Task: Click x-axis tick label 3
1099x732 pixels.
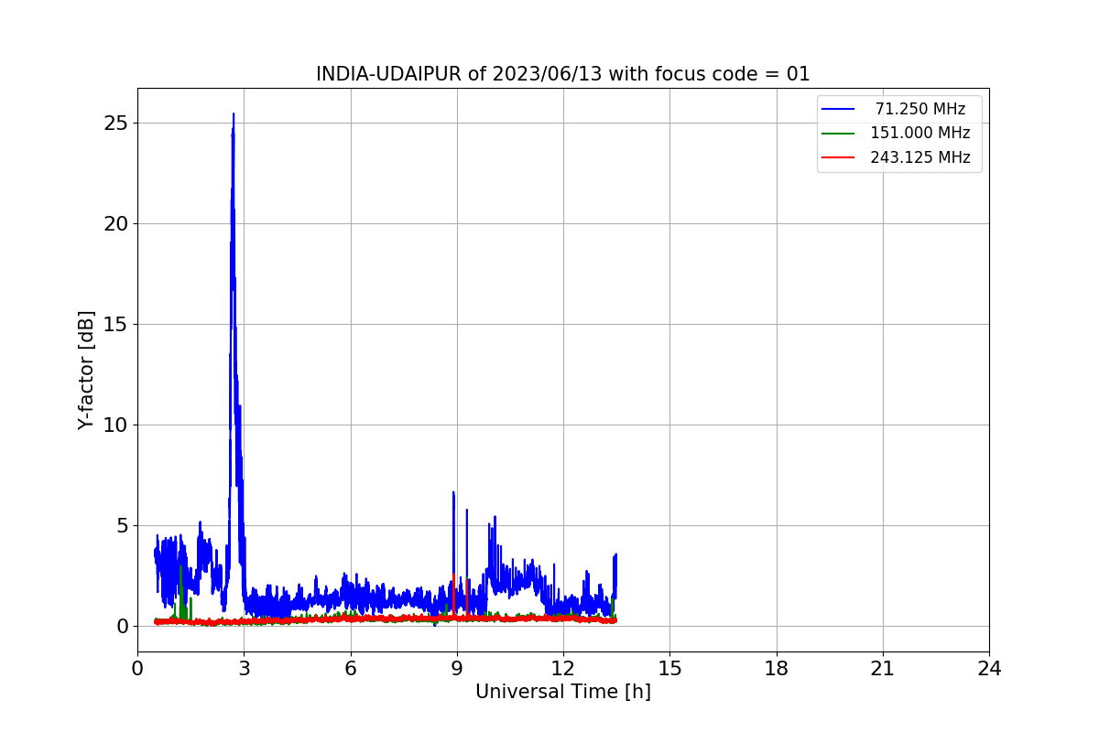Action: point(245,669)
